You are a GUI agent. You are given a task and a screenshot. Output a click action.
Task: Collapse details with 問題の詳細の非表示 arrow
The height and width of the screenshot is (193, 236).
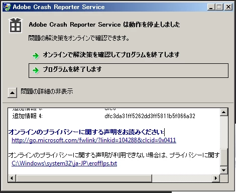pos(12,92)
